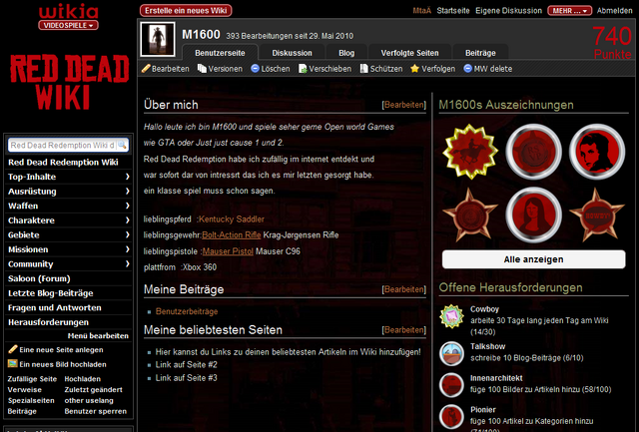
Task: Open the MEHR dropdown menu
Action: click(569, 11)
